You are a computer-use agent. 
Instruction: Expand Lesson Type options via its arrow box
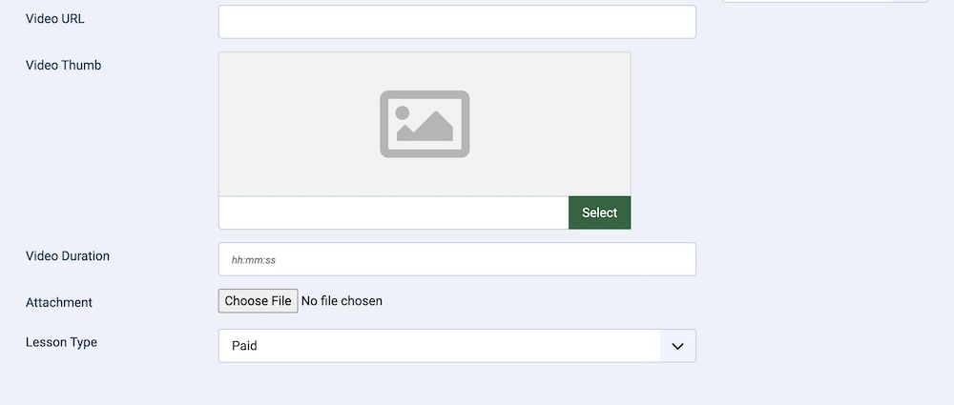678,346
